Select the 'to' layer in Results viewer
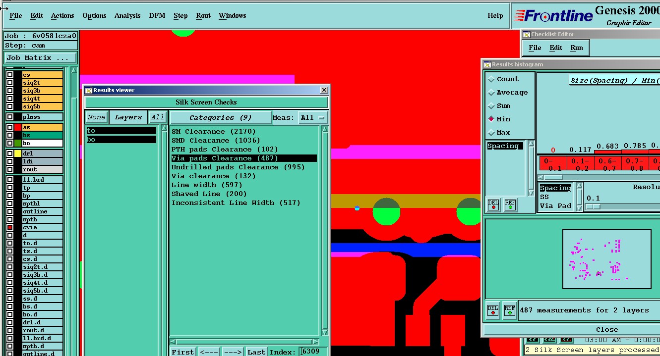Screen dimensions: 660x356 click(121, 131)
